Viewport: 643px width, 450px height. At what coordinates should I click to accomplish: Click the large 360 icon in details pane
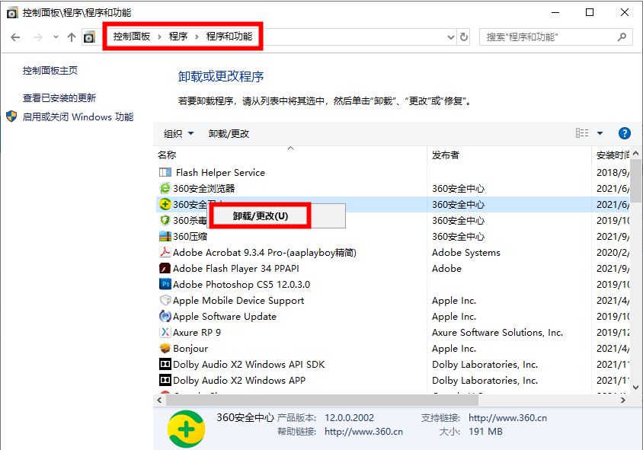click(x=186, y=429)
